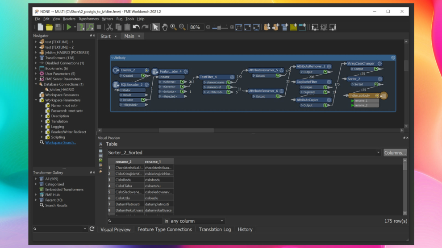
Task: Open the run options arrow beside the play icon
Action: [x=75, y=27]
